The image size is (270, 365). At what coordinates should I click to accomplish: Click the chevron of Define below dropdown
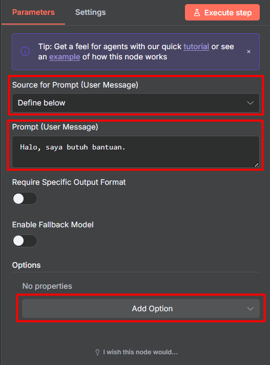[x=250, y=103]
